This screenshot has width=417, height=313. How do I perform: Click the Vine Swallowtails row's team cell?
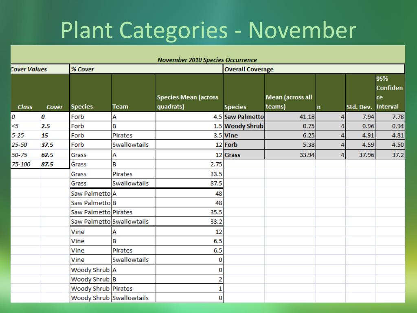click(x=134, y=260)
